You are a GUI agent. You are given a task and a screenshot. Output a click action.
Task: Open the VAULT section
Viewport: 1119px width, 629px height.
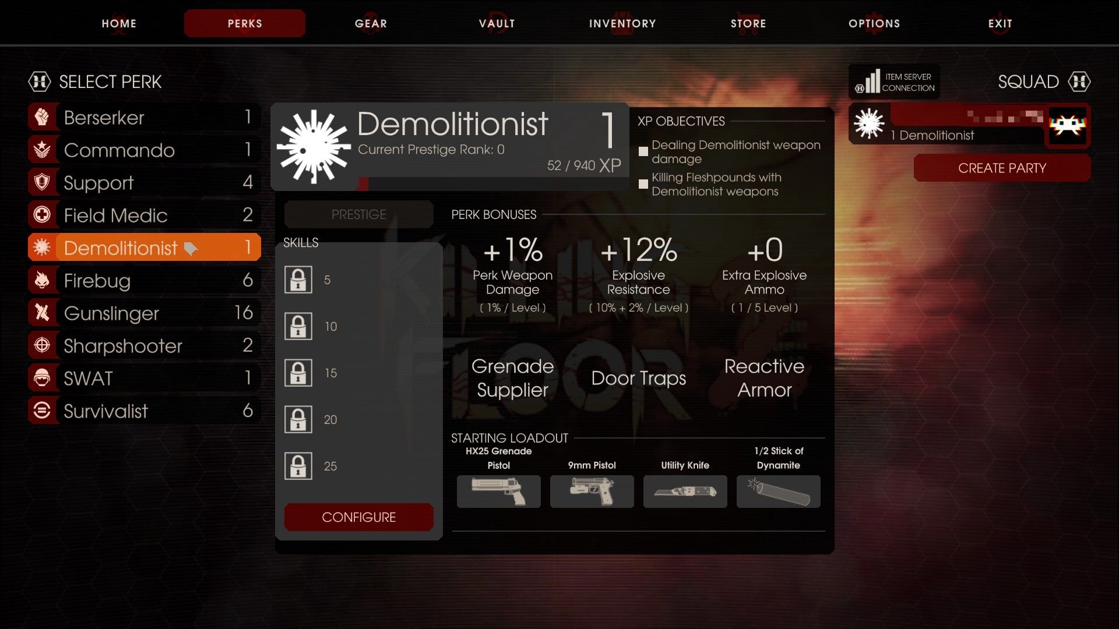pos(495,23)
